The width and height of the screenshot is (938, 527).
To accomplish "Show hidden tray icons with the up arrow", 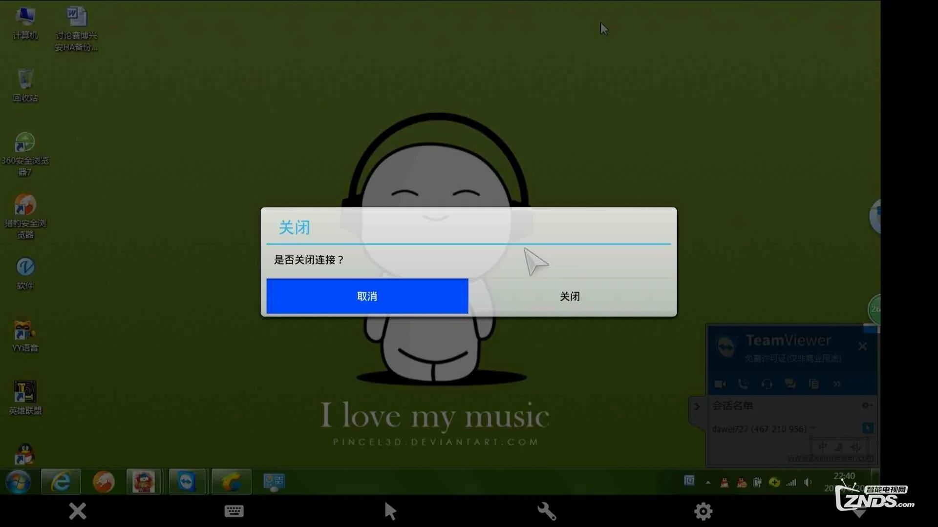I will click(x=708, y=483).
